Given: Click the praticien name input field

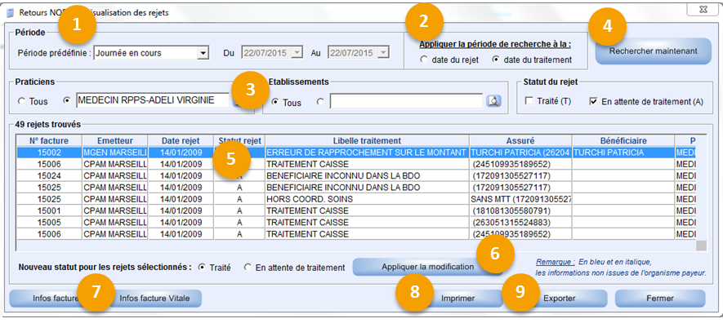Looking at the screenshot, I should [153, 100].
